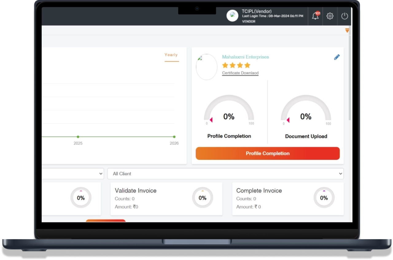This screenshot has height=260, width=393.
Task: Click the orange Profile Completion button
Action: pyautogui.click(x=268, y=153)
